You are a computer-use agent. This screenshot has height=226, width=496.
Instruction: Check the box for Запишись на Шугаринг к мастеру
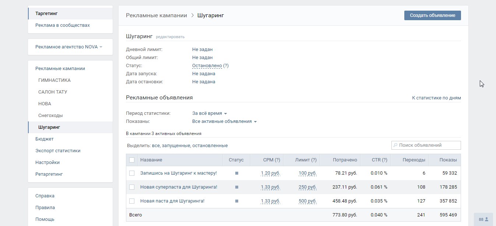tap(132, 173)
